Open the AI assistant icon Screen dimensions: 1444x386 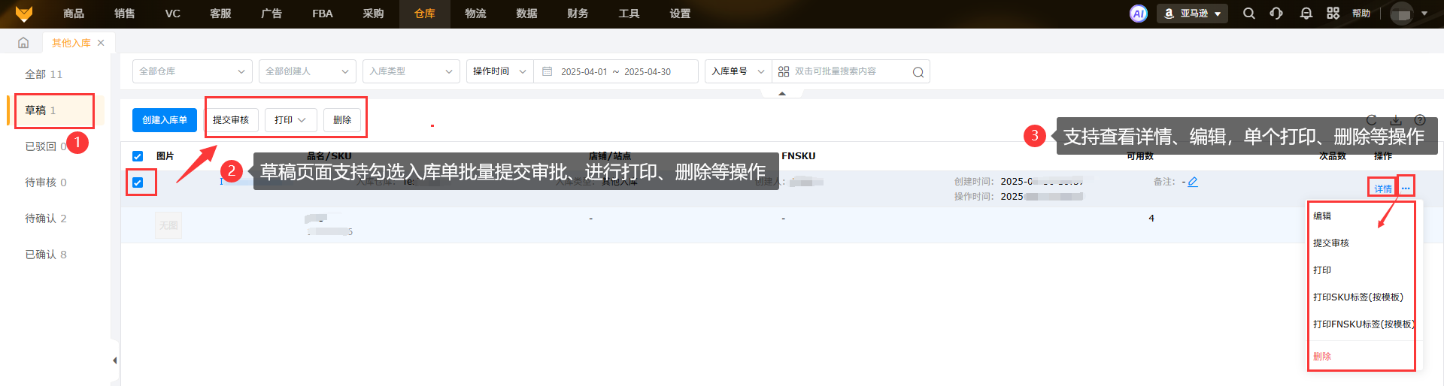coord(1139,14)
